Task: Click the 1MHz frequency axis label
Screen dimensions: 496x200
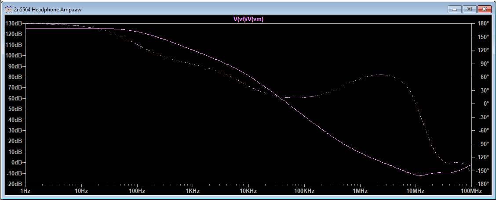Action: tap(360, 191)
